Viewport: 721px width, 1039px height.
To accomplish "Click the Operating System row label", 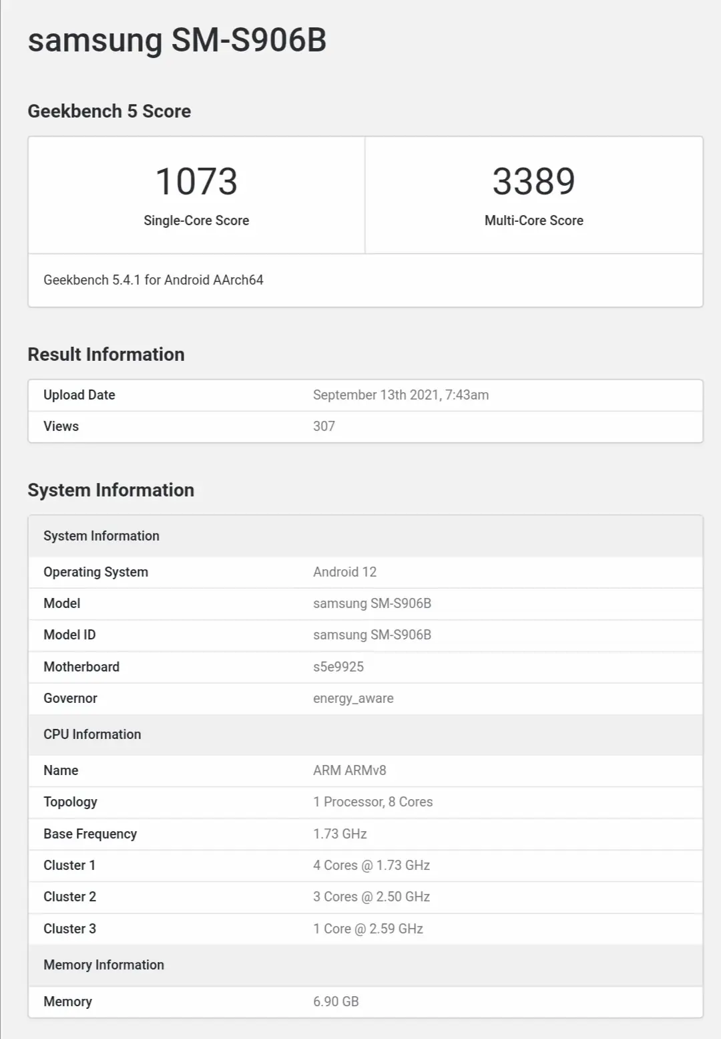I will pyautogui.click(x=96, y=572).
